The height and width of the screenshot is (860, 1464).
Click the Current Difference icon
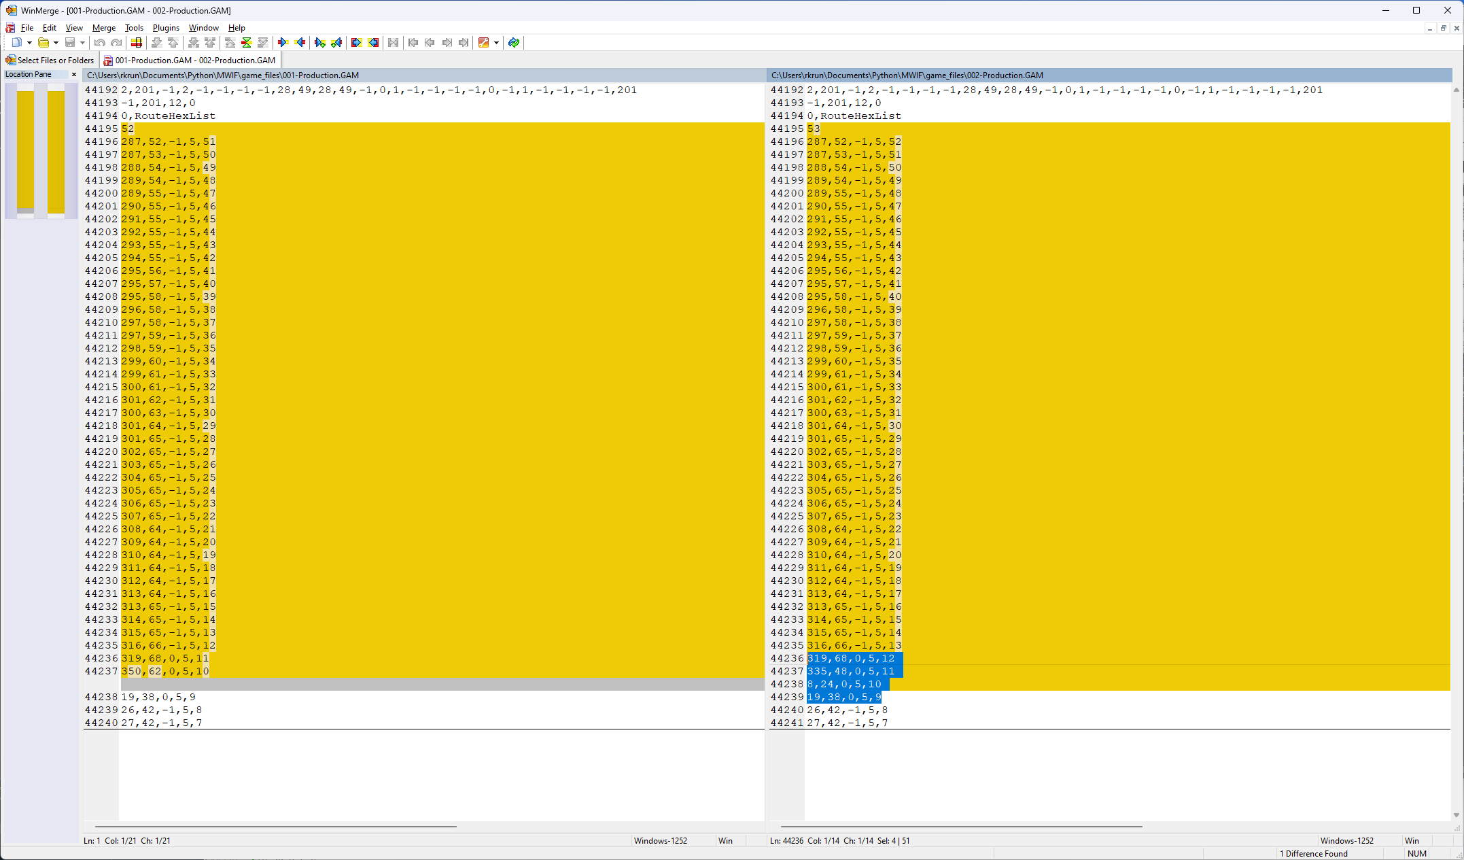247,43
